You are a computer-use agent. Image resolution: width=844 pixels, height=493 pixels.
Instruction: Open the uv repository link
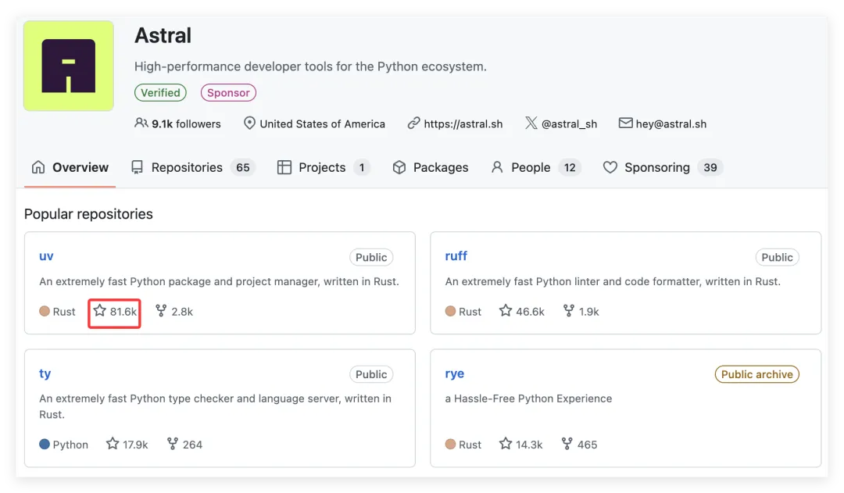coord(46,256)
